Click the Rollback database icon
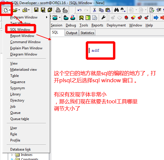This screenshot has height=160, width=164. click(x=73, y=18)
